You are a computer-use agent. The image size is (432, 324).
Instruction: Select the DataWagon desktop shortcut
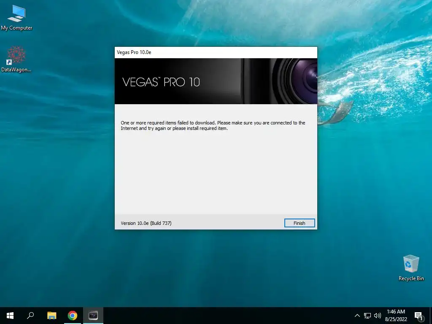(x=16, y=59)
